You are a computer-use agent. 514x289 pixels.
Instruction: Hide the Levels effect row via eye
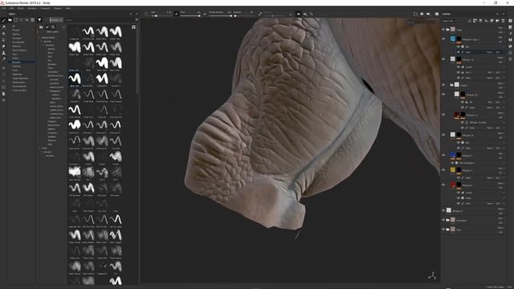click(459, 67)
